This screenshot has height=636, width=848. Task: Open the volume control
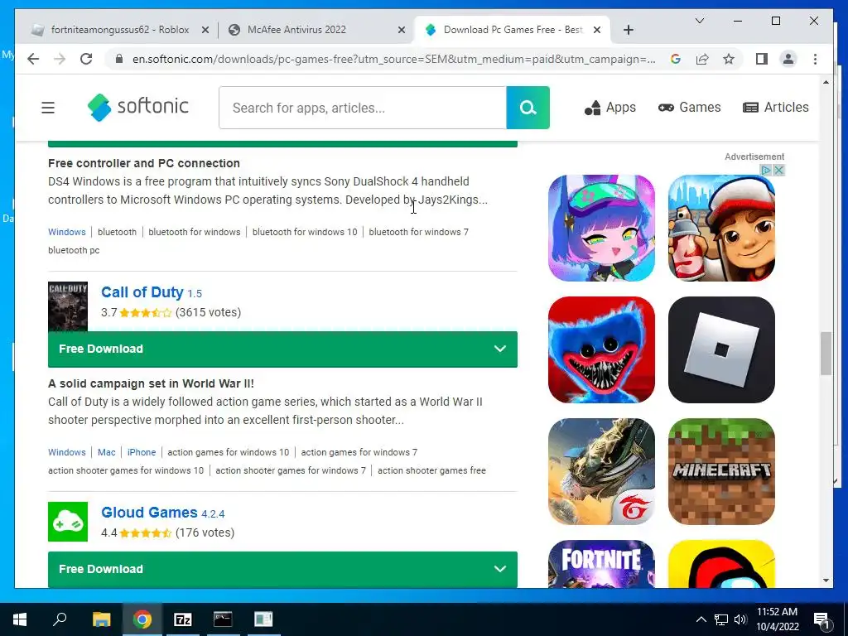tap(740, 619)
